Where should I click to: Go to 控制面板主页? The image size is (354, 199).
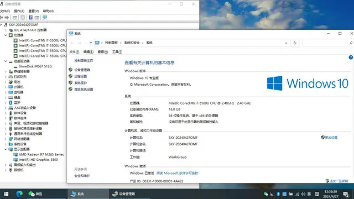(84, 61)
